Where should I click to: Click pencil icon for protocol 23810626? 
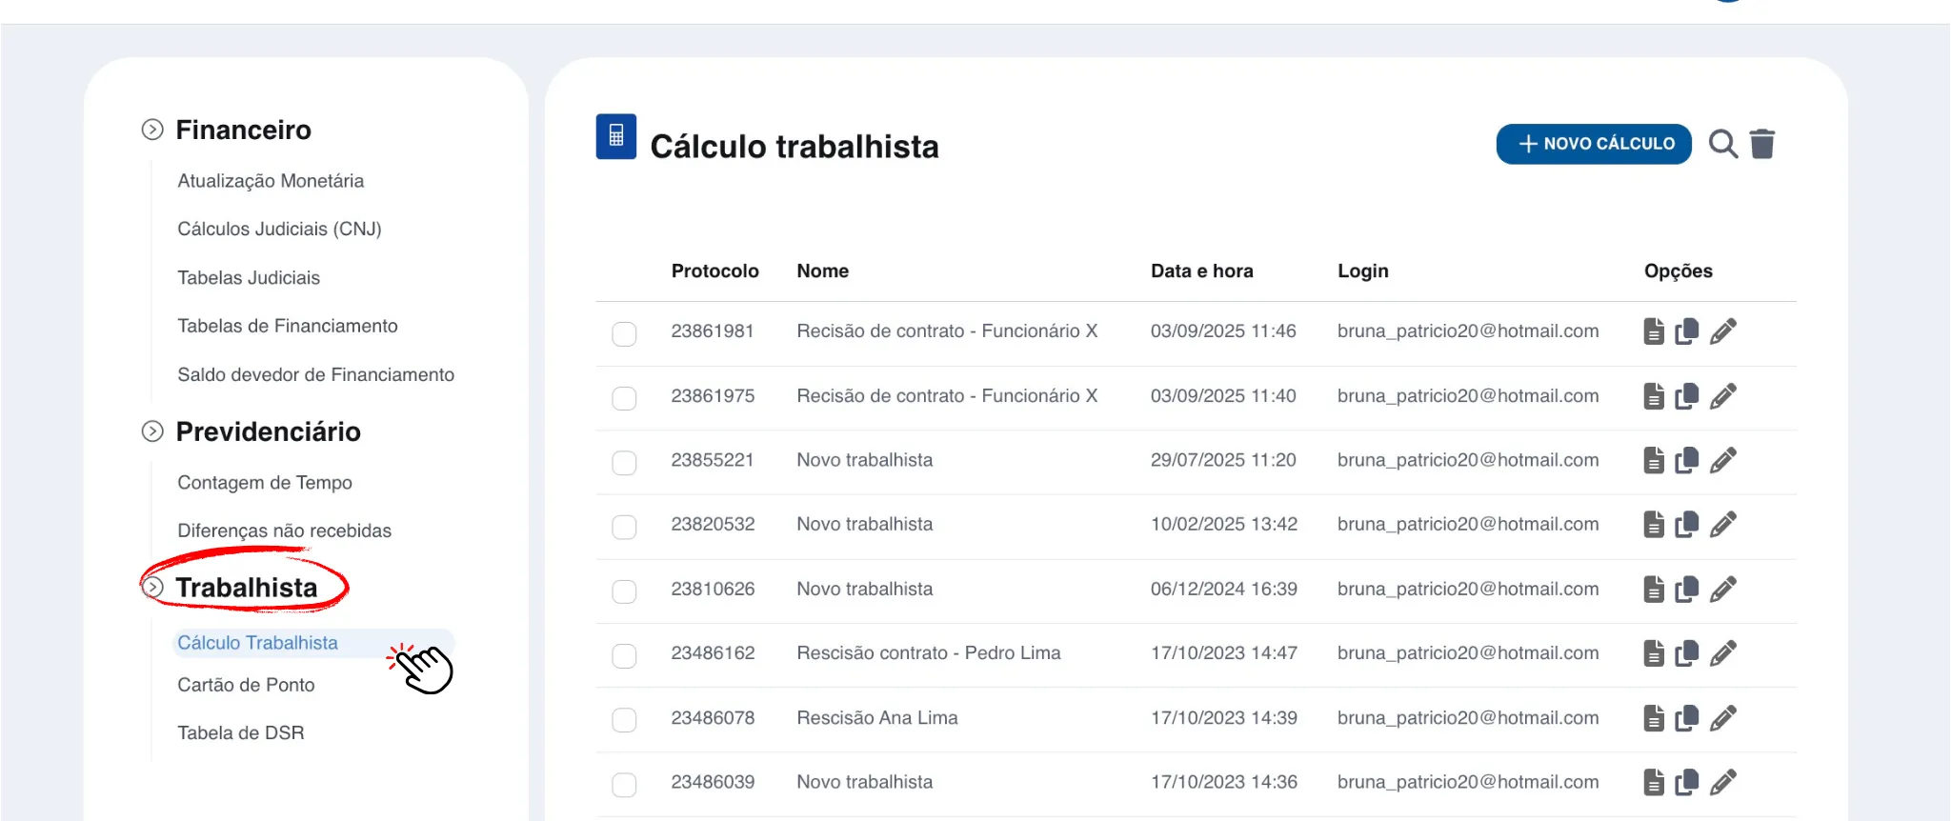1722,590
